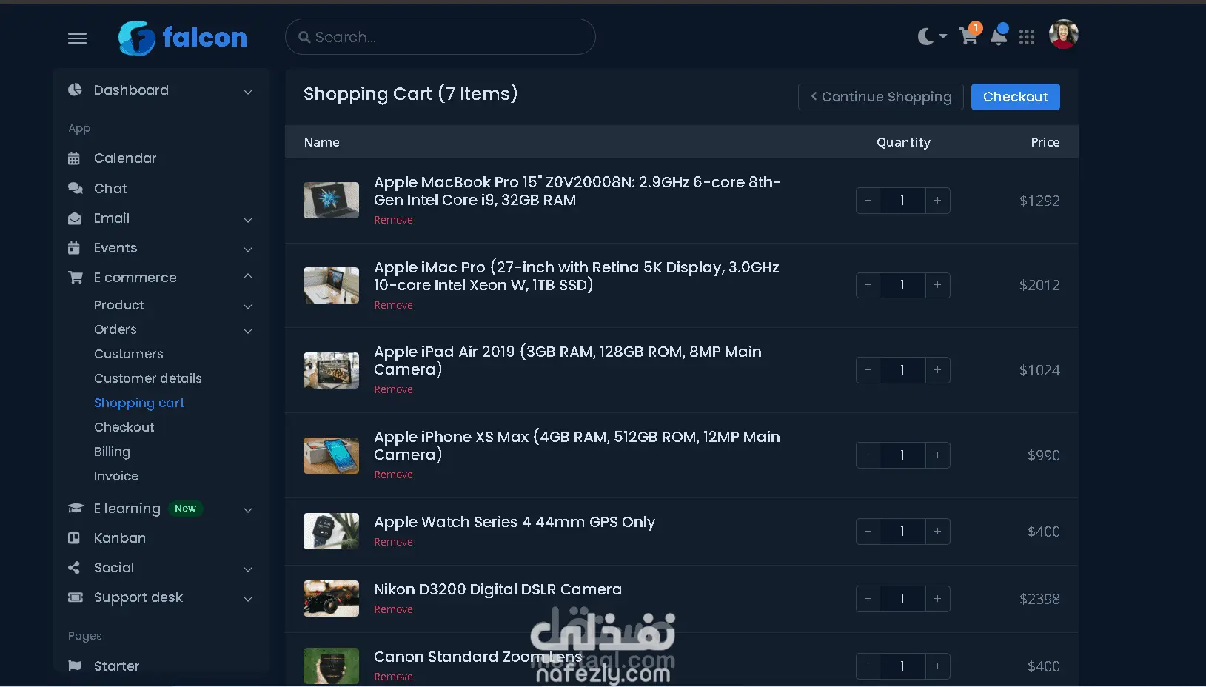Click the E commerce cart sidebar icon
The height and width of the screenshot is (687, 1206).
click(x=75, y=278)
